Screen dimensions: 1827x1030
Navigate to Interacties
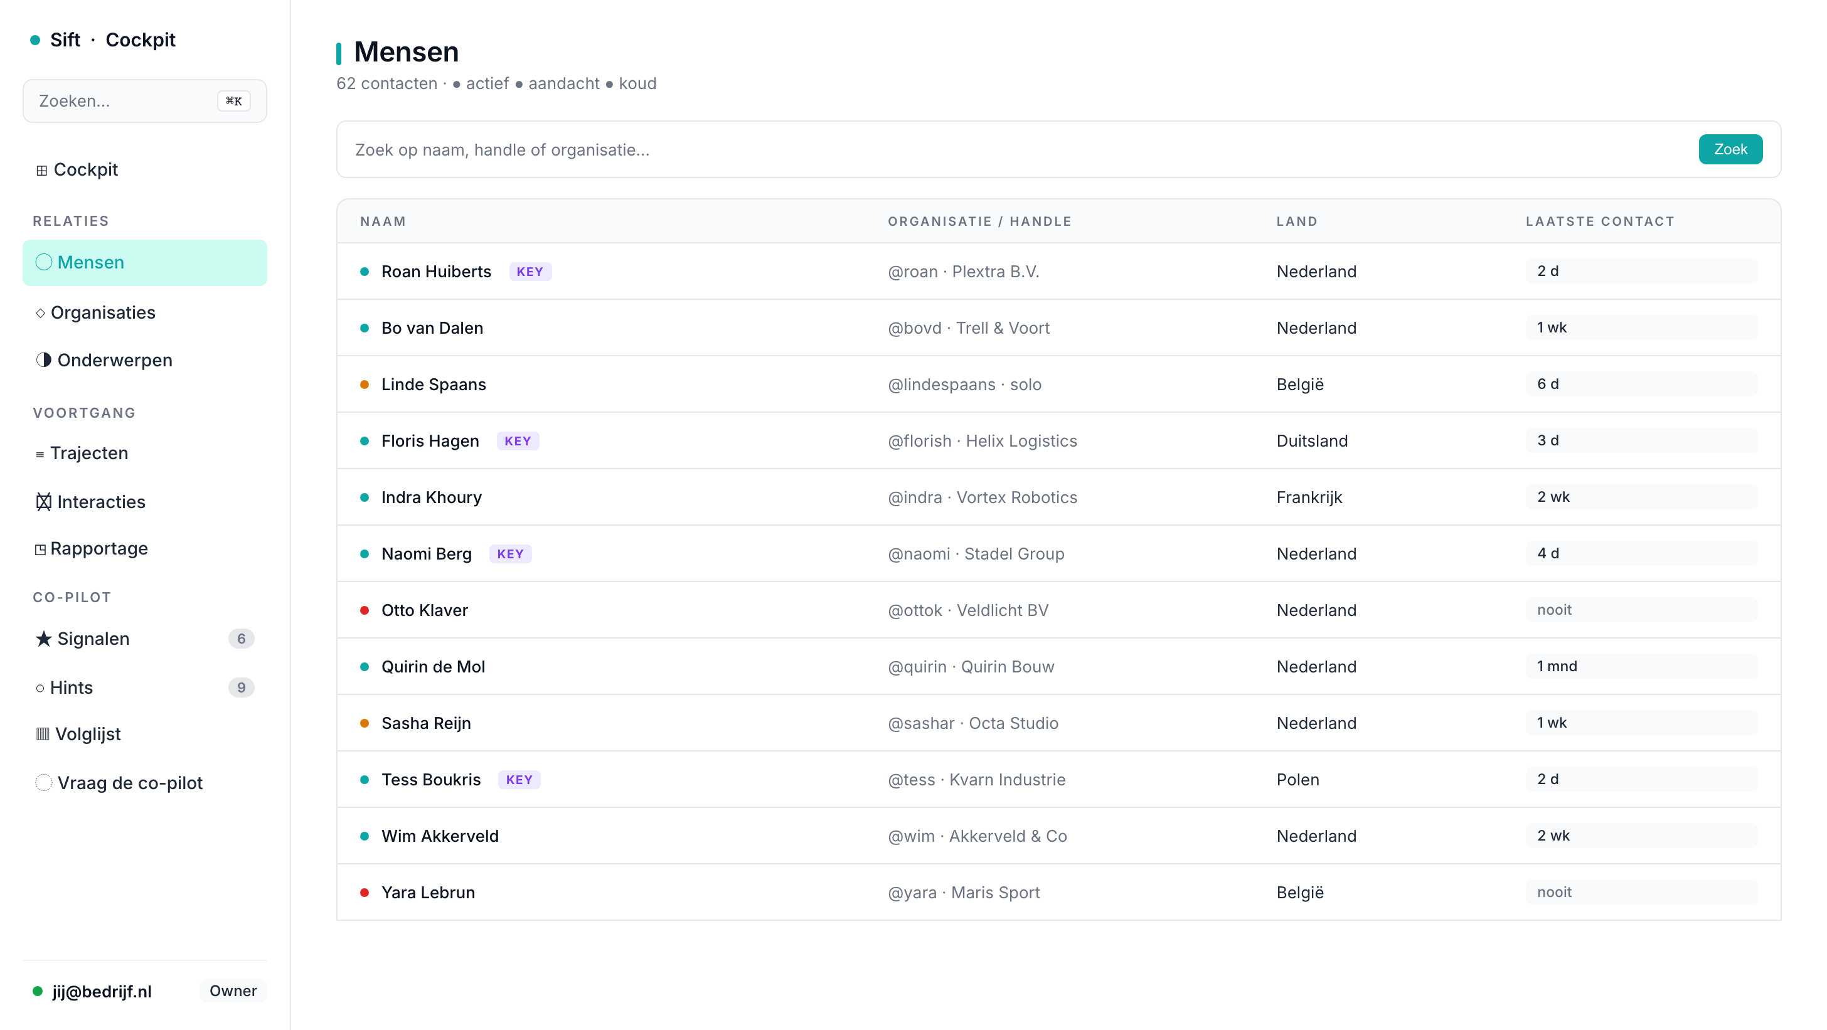coord(145,502)
